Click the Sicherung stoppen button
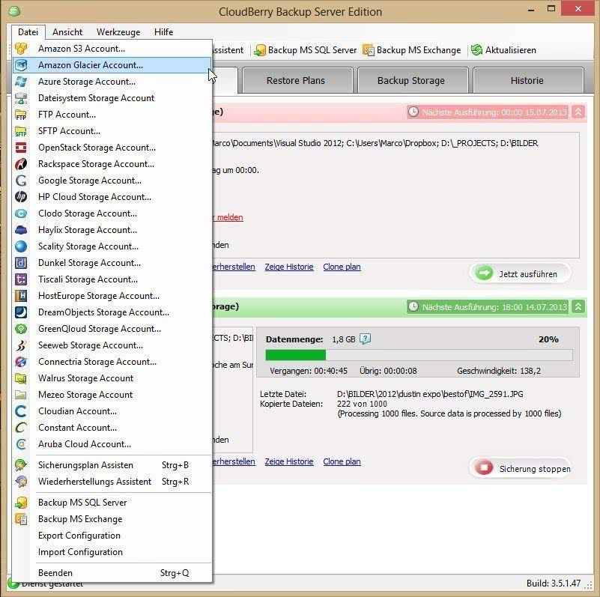Screen dimensions: 600x597 [x=520, y=468]
